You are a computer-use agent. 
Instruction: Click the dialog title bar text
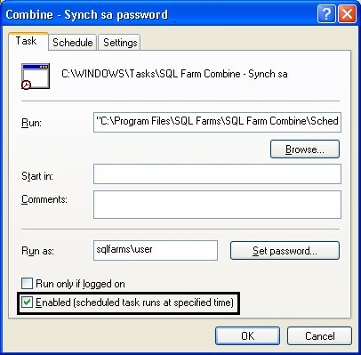86,14
